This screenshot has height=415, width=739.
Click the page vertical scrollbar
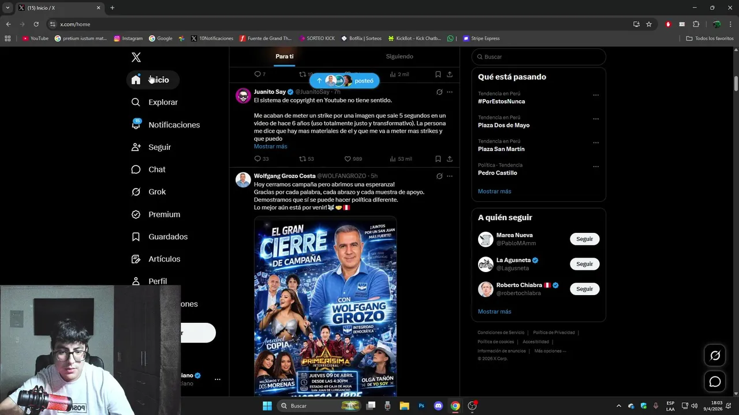coord(736,82)
